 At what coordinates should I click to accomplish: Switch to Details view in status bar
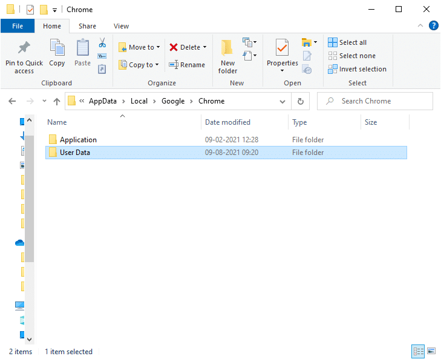[418, 351]
